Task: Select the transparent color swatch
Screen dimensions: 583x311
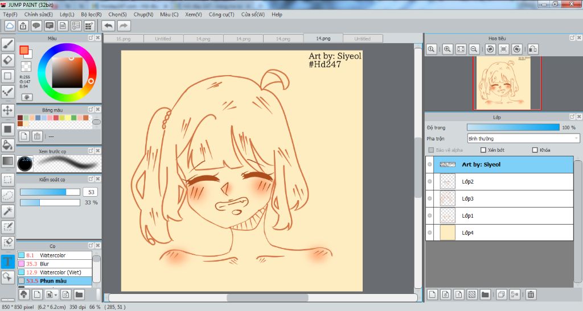Action: [x=26, y=67]
